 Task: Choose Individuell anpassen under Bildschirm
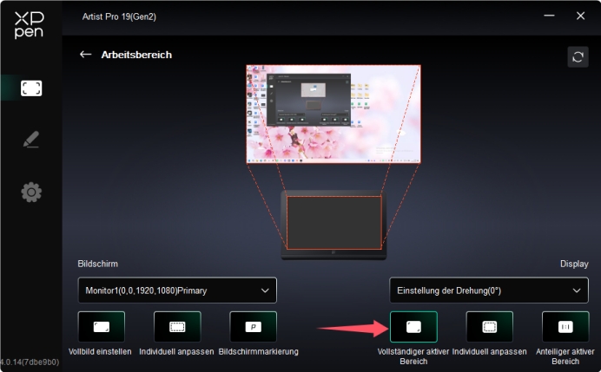(x=177, y=327)
